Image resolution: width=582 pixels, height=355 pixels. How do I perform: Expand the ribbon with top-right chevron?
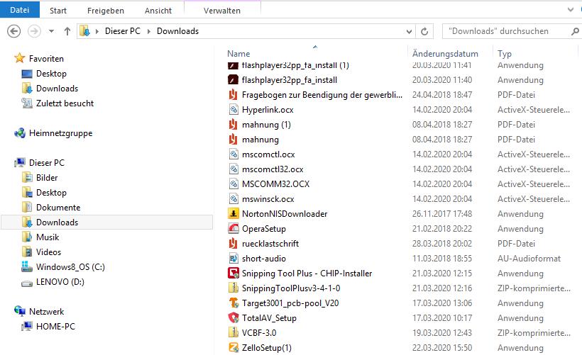(x=571, y=10)
